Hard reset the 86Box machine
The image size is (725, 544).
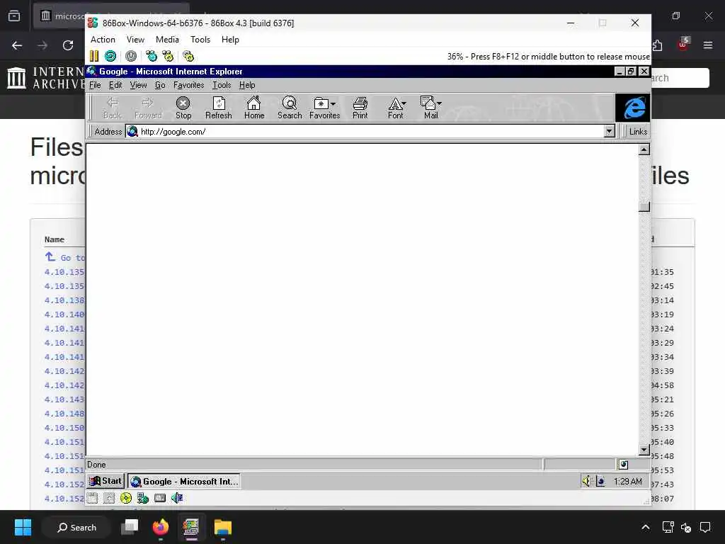(110, 57)
